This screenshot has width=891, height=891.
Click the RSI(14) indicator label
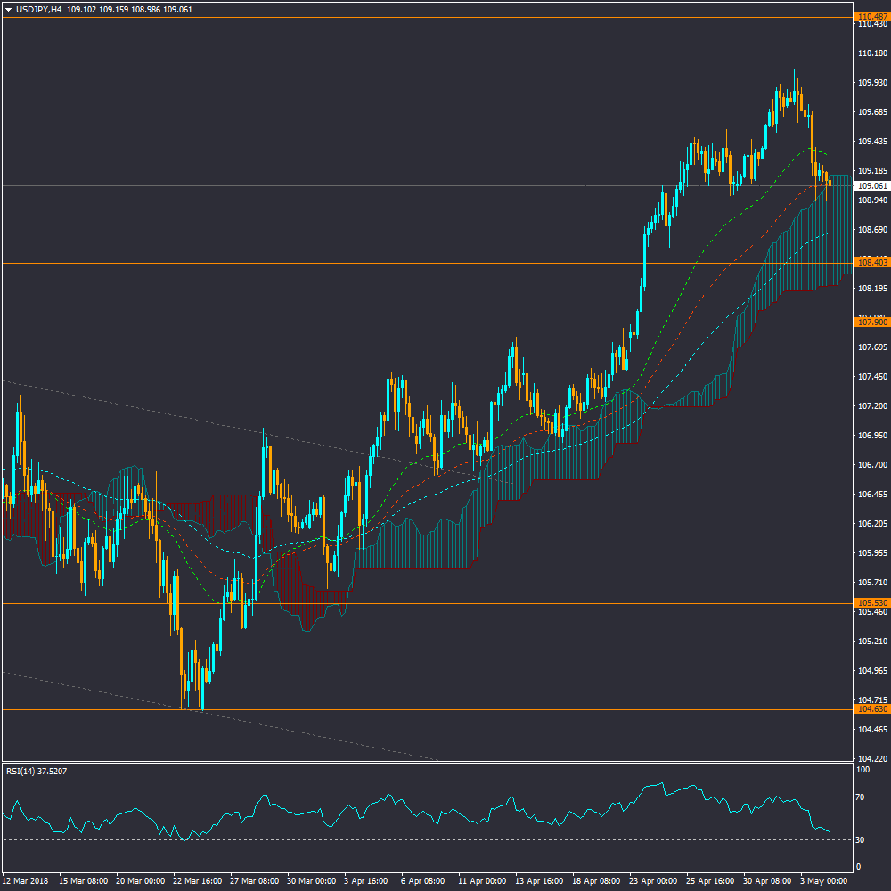37,771
